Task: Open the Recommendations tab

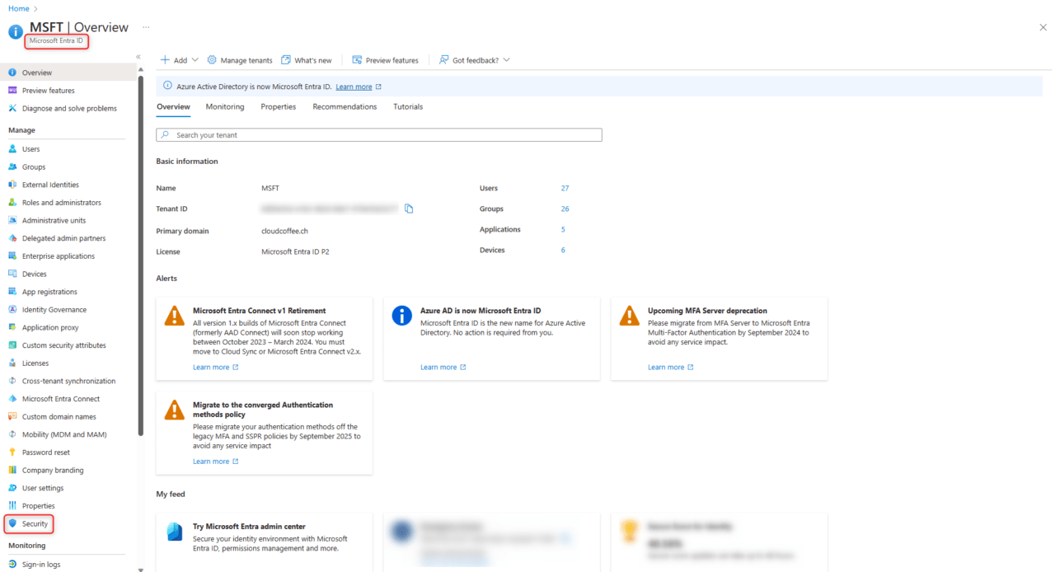Action: tap(345, 107)
